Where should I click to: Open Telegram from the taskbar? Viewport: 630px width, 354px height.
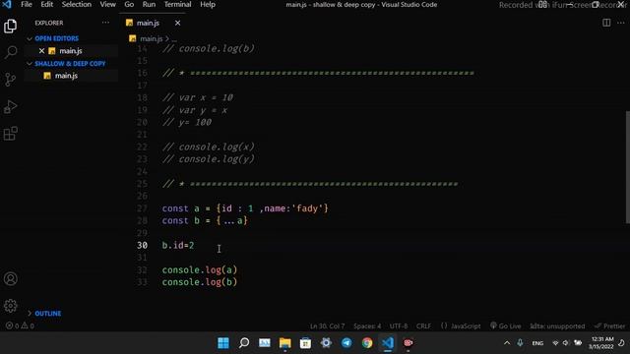(x=346, y=343)
